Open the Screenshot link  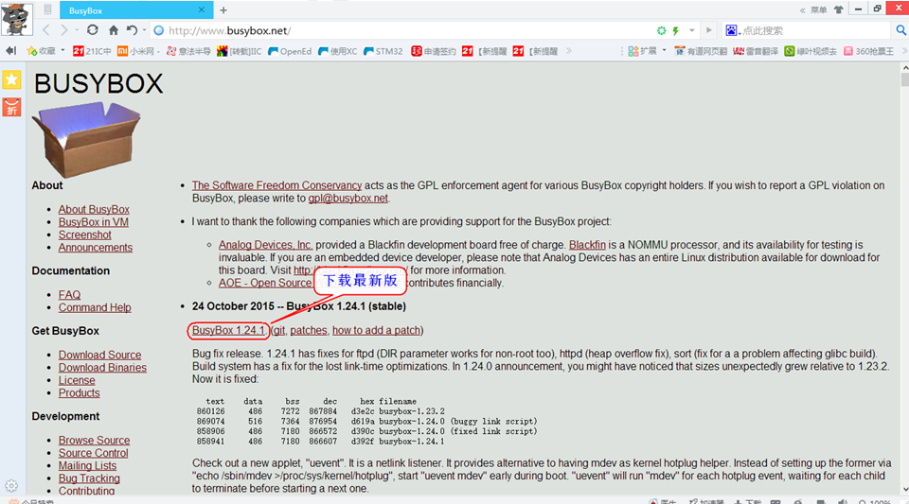84,235
